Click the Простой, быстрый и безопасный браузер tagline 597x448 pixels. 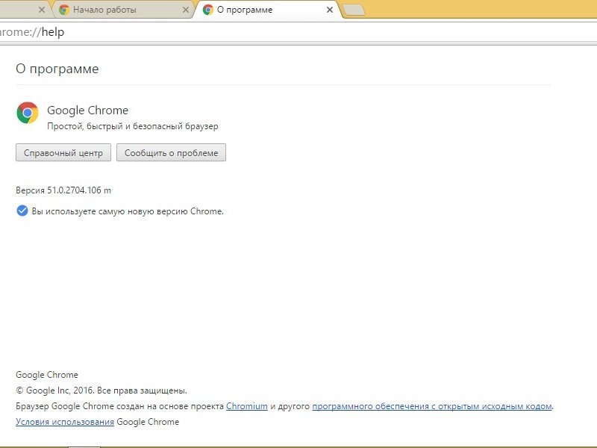coord(133,126)
